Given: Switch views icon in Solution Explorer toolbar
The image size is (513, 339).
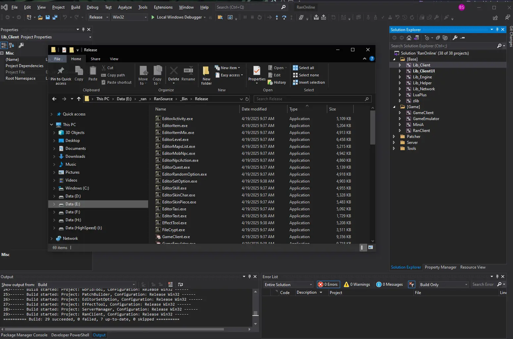Looking at the screenshot, I should tap(417, 38).
